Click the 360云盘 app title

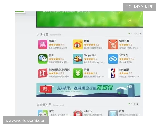123,55
